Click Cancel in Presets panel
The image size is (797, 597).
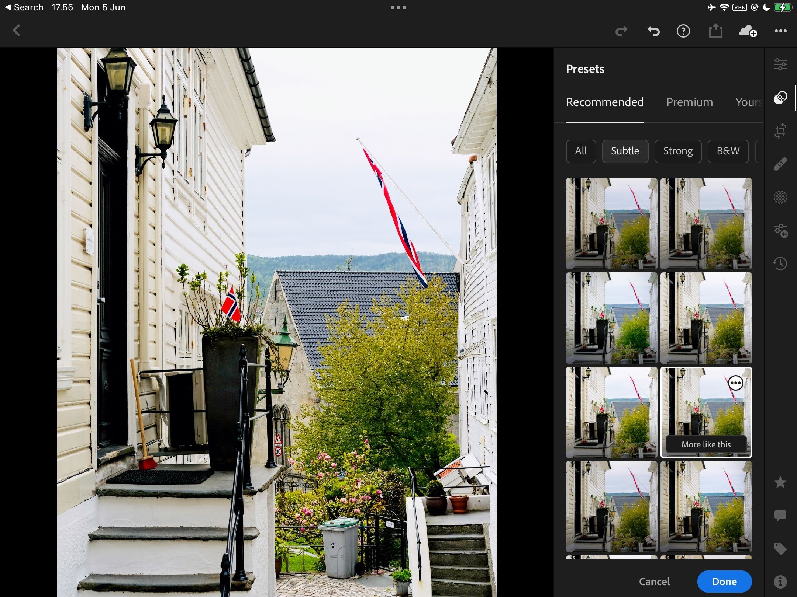(x=654, y=582)
